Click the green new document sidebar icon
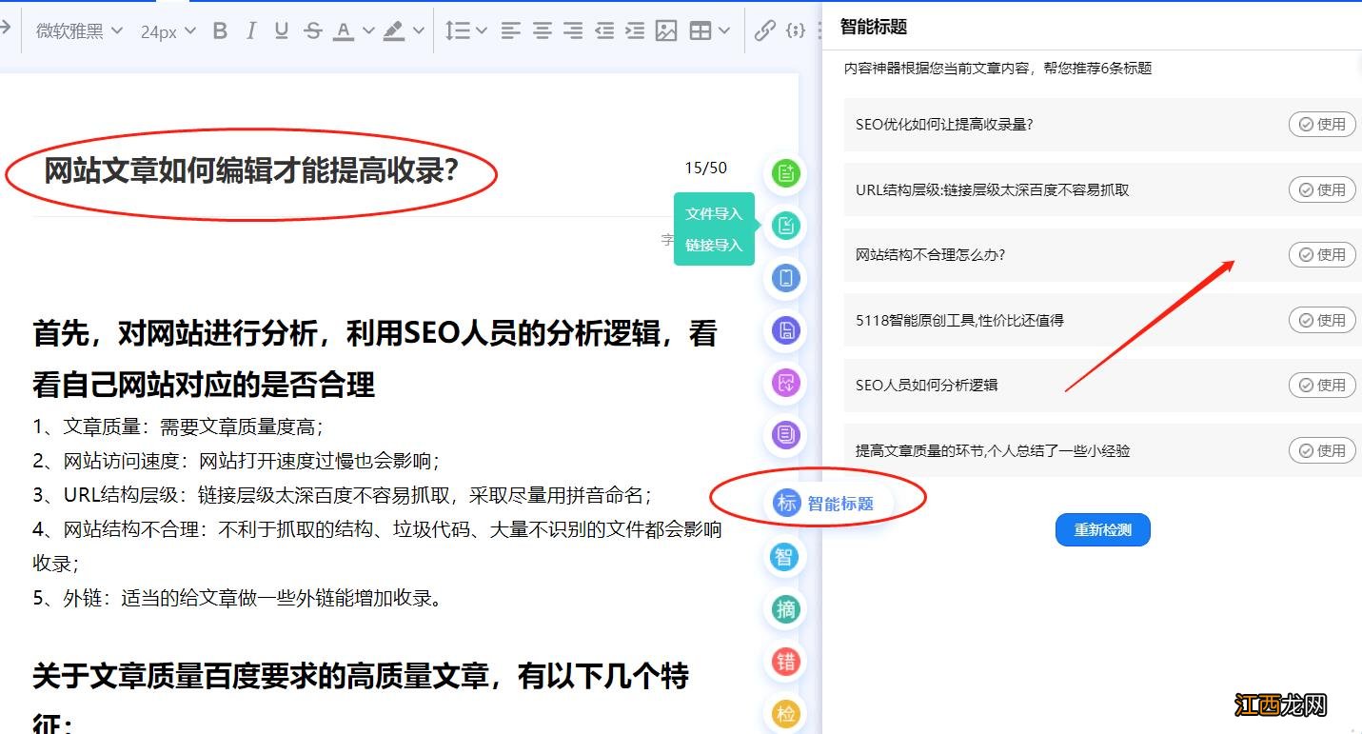 786,173
